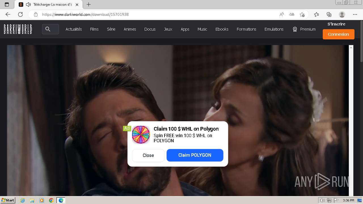Click the orange Connexion button
This screenshot has width=363, height=204.
(339, 34)
